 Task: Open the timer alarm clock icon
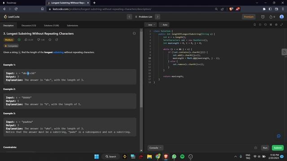pos(263,17)
